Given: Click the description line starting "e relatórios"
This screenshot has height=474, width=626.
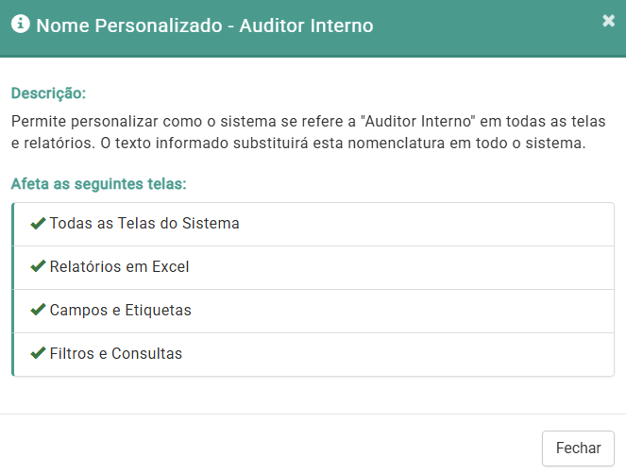Looking at the screenshot, I should coord(298,144).
